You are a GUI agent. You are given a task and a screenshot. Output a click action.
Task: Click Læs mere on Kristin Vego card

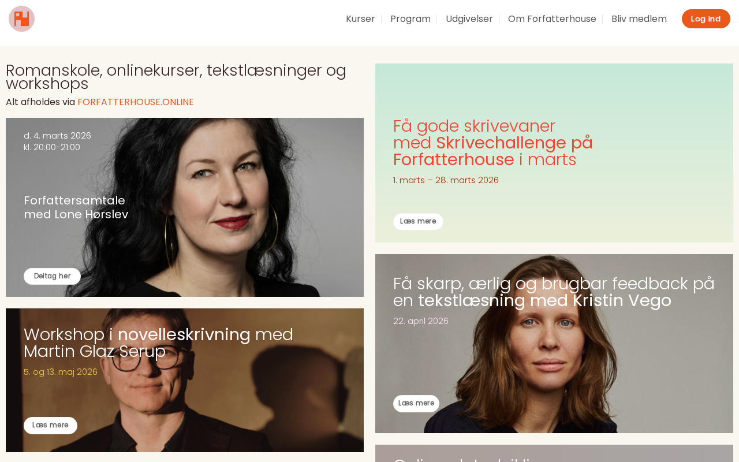coord(416,404)
